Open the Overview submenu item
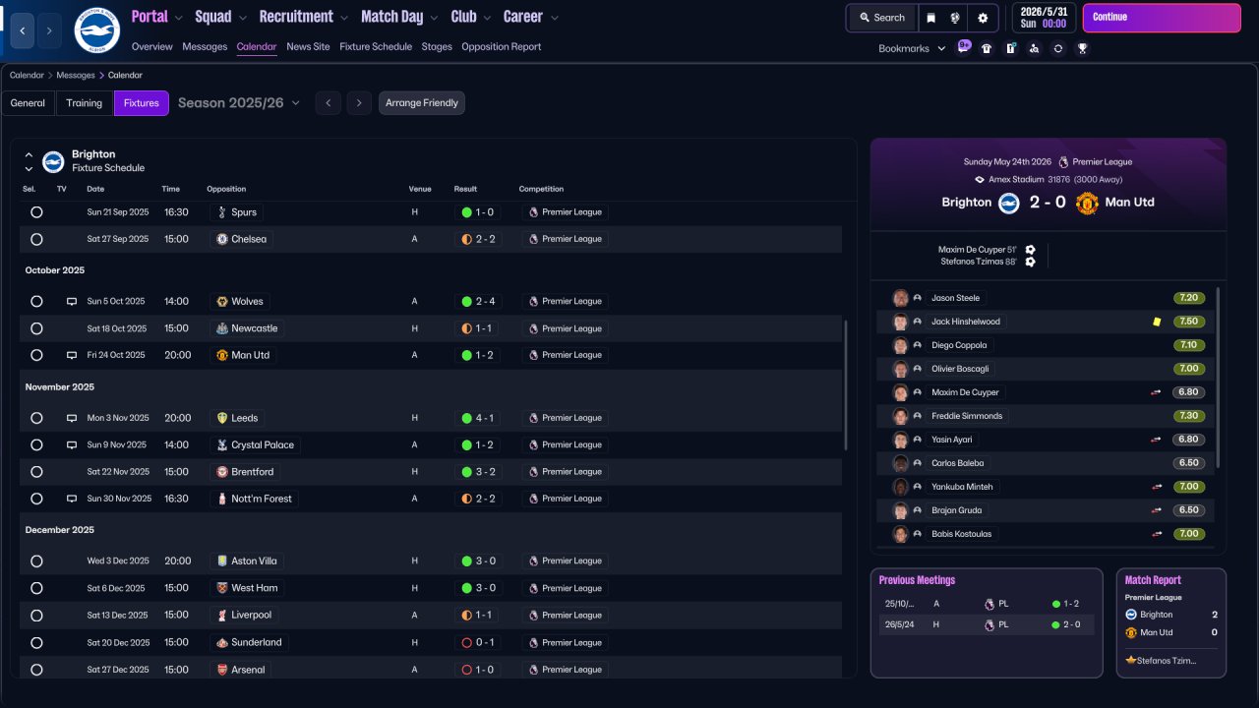1259x708 pixels. [151, 47]
